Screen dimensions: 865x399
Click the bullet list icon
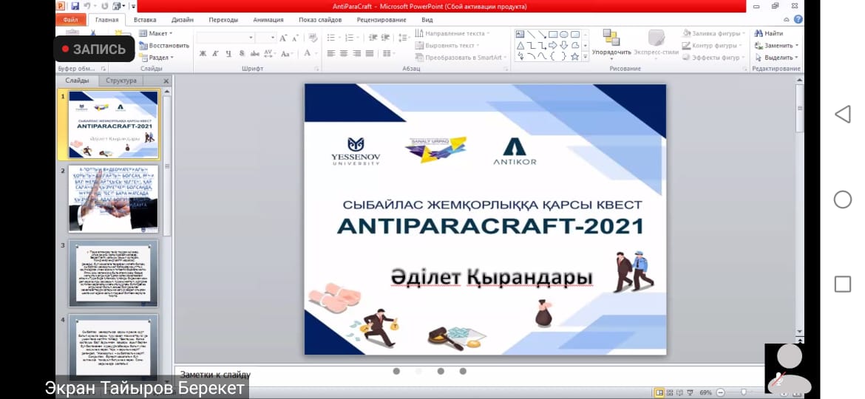(331, 38)
